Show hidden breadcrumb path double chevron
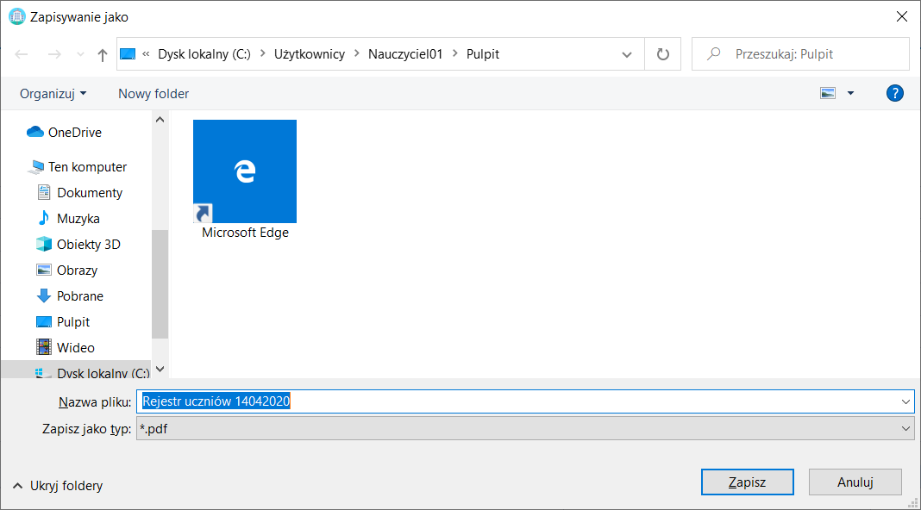The image size is (921, 510). [147, 54]
